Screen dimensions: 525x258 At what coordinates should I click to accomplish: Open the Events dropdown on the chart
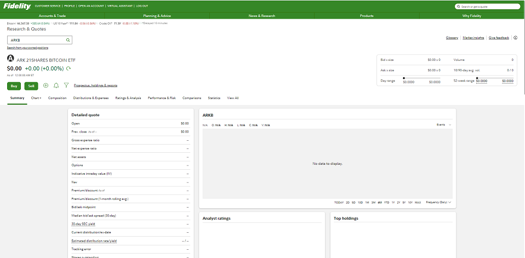point(444,124)
